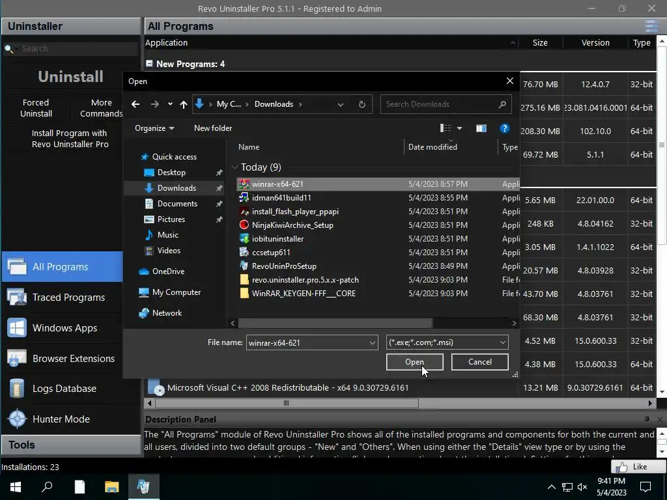Screen dimensions: 667x500
Task: Click the Downloads breadcrumb in address bar
Action: (274, 104)
